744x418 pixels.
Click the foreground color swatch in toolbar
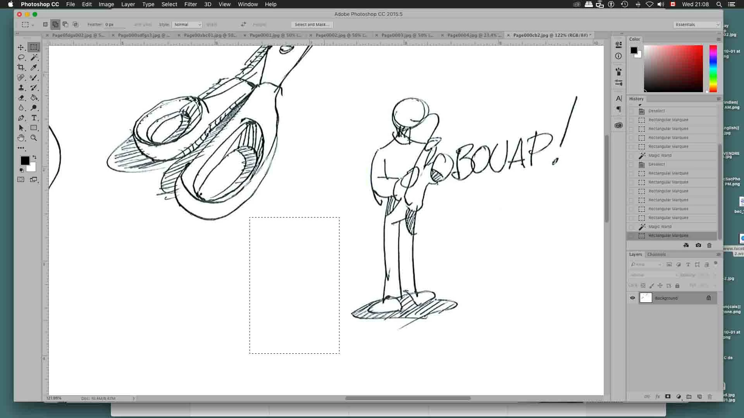[x=25, y=160]
